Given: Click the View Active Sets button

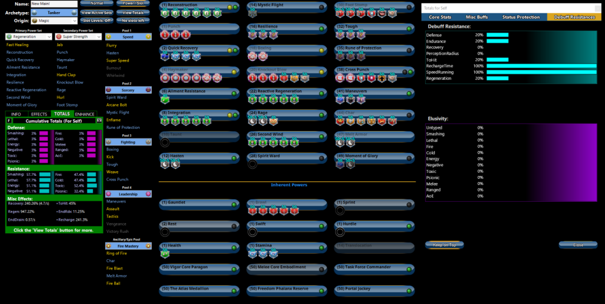Looking at the screenshot, I should [x=96, y=12].
